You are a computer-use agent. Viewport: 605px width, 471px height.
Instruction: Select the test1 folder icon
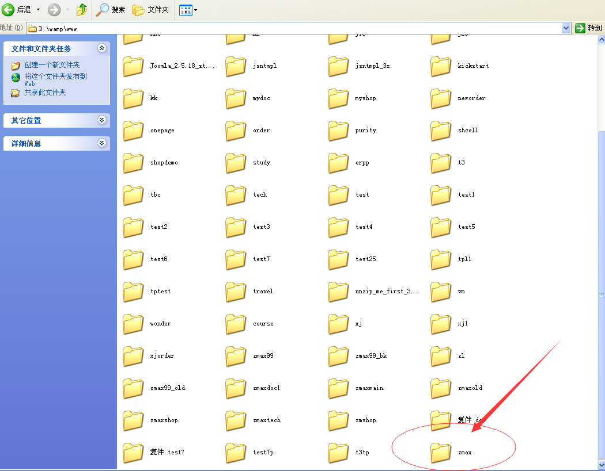coord(441,195)
